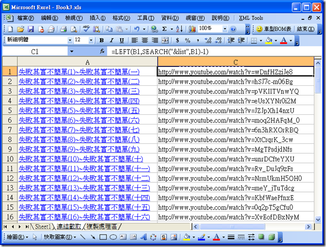Decrease indent icon
The height and width of the screenshot is (247, 326).
click(231, 40)
